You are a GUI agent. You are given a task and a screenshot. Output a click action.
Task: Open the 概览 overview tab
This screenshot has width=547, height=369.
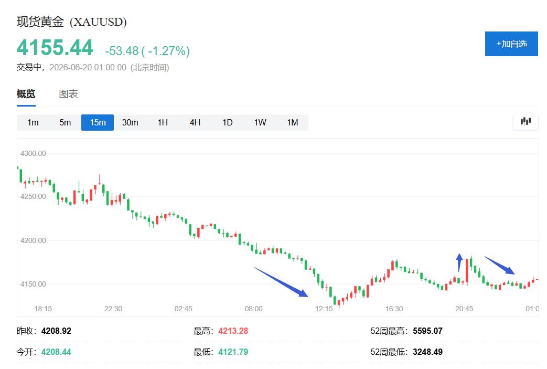click(26, 94)
